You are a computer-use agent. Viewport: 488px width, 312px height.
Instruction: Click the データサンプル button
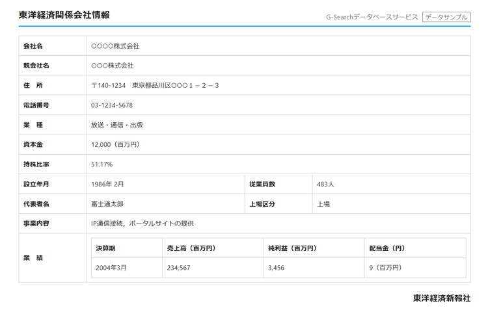pyautogui.click(x=446, y=17)
